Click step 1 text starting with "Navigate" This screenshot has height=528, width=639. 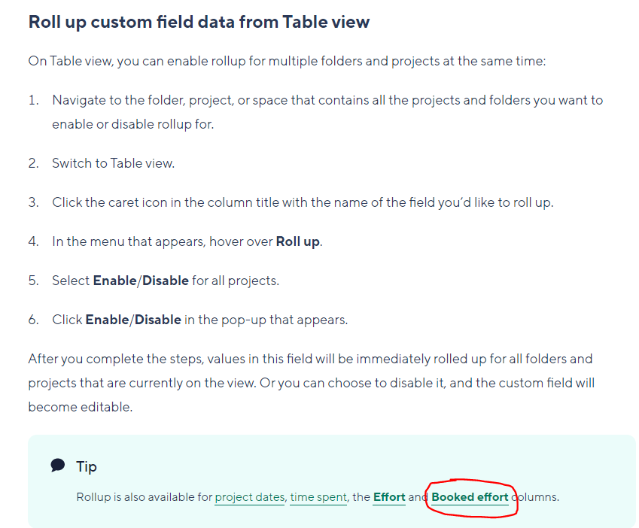327,100
